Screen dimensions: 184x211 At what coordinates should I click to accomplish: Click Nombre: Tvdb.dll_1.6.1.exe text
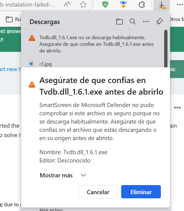(x=73, y=152)
